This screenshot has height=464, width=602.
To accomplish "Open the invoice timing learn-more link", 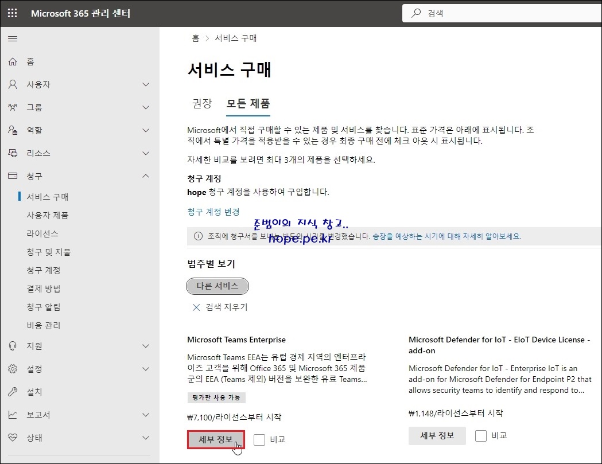I will 446,236.
